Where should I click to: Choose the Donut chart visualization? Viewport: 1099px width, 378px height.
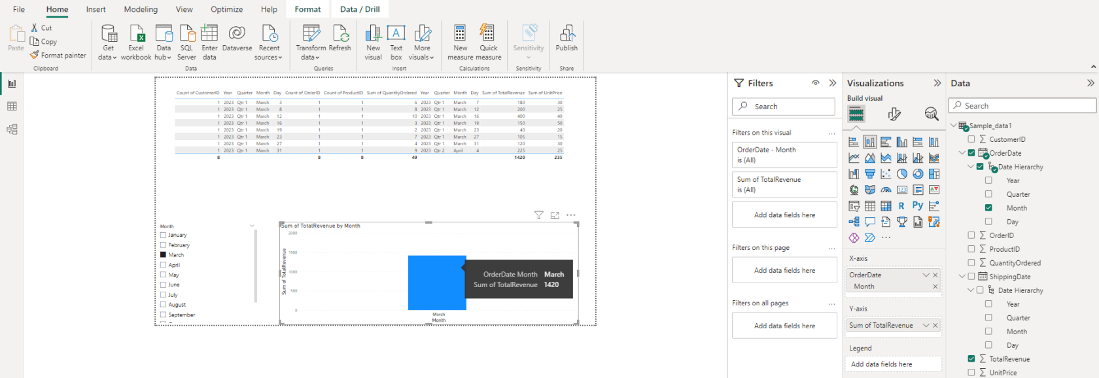tap(918, 174)
